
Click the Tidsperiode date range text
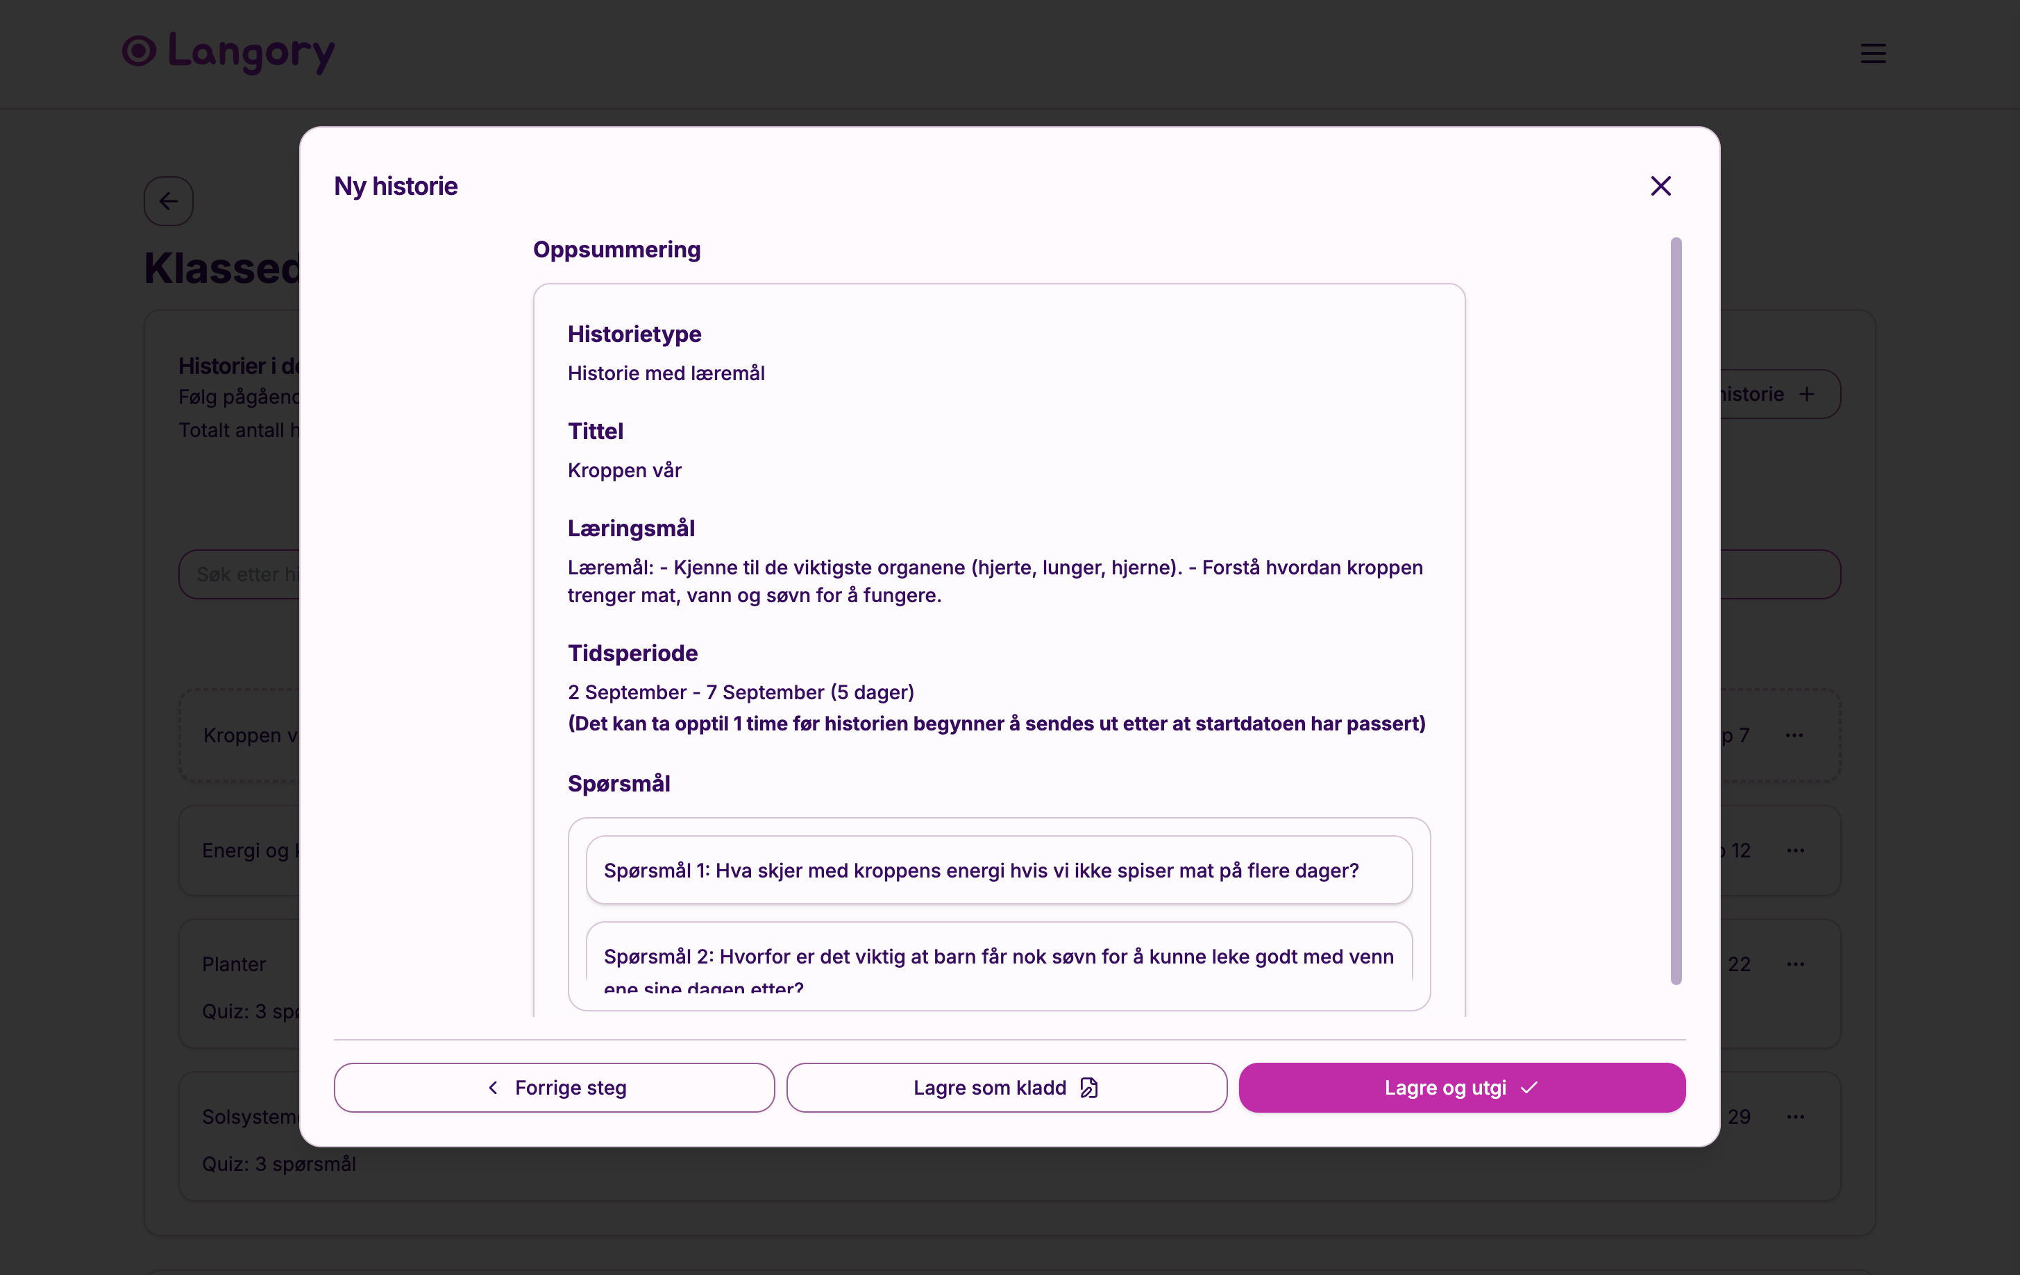(740, 692)
